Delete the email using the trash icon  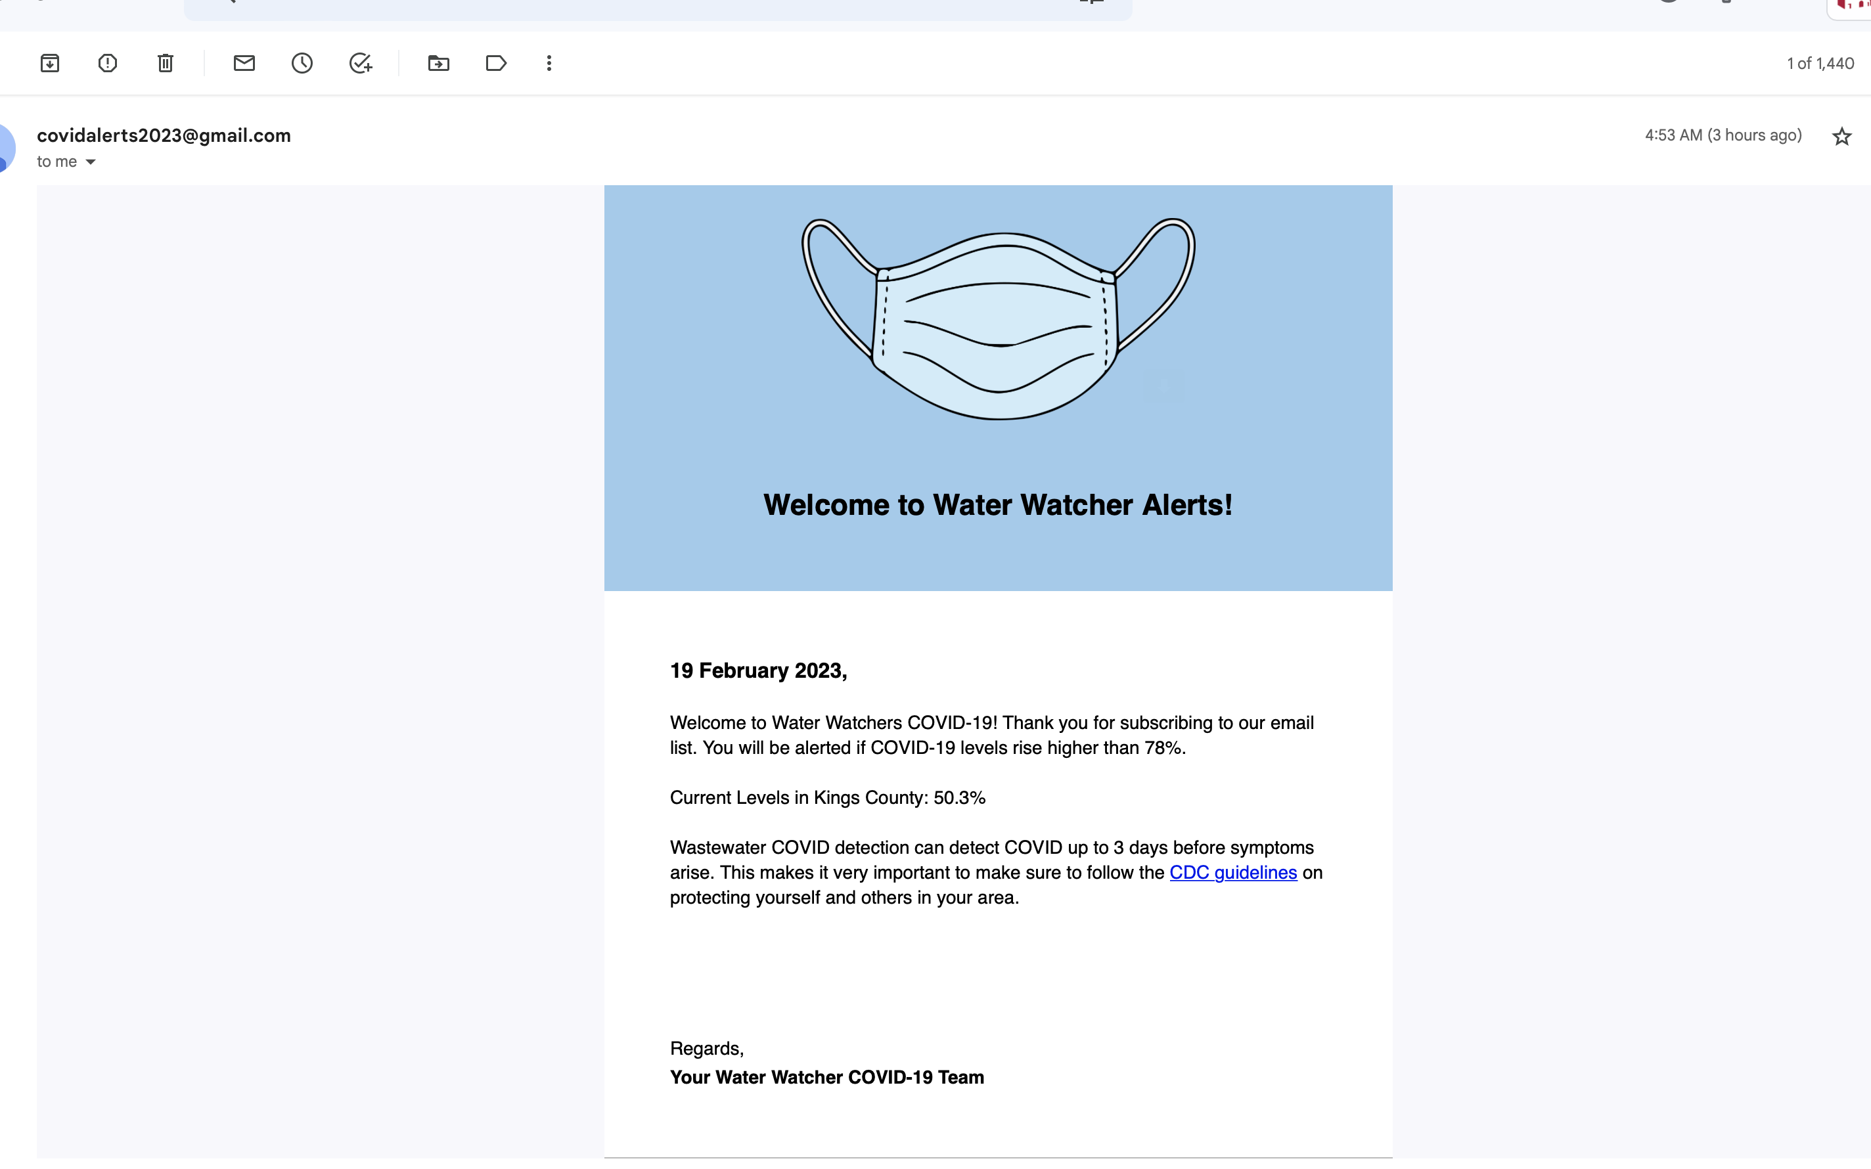[x=166, y=64]
